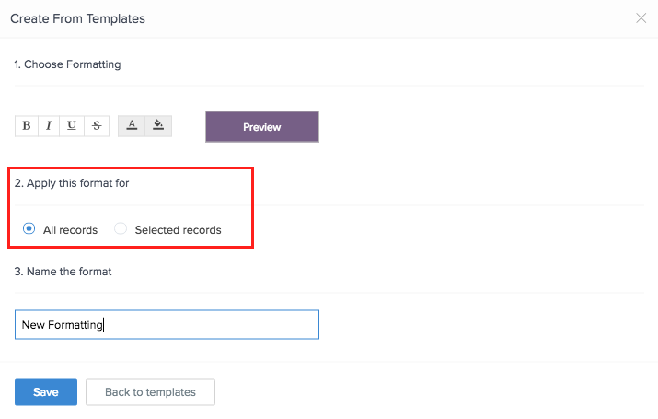Click the '2. Apply this format for' heading
Image resolution: width=658 pixels, height=419 pixels.
tap(72, 183)
